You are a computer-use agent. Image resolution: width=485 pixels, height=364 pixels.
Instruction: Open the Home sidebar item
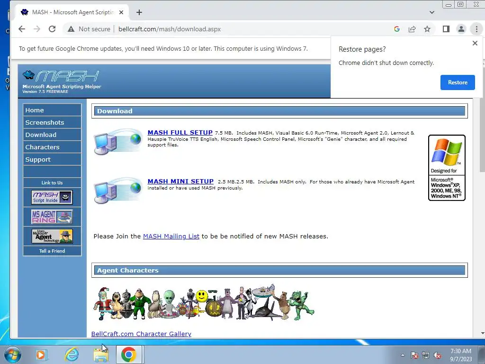[52, 110]
